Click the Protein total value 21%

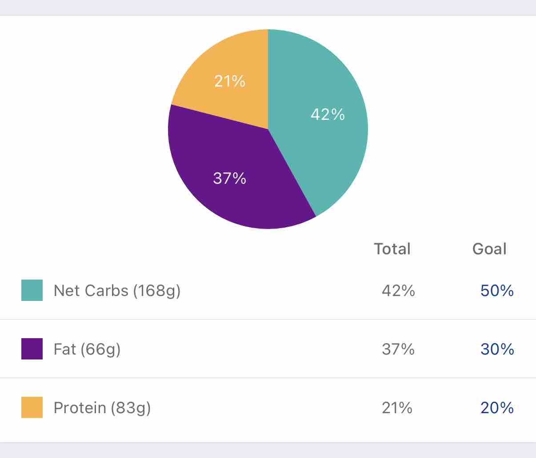(397, 408)
